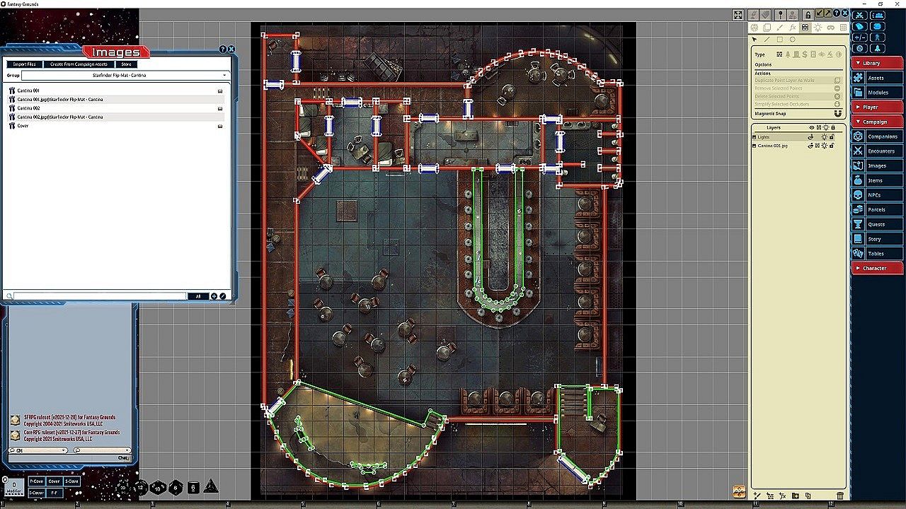Toggle lighting on Cantina 001.jpg layer
906x509 pixels.
pyautogui.click(x=825, y=146)
